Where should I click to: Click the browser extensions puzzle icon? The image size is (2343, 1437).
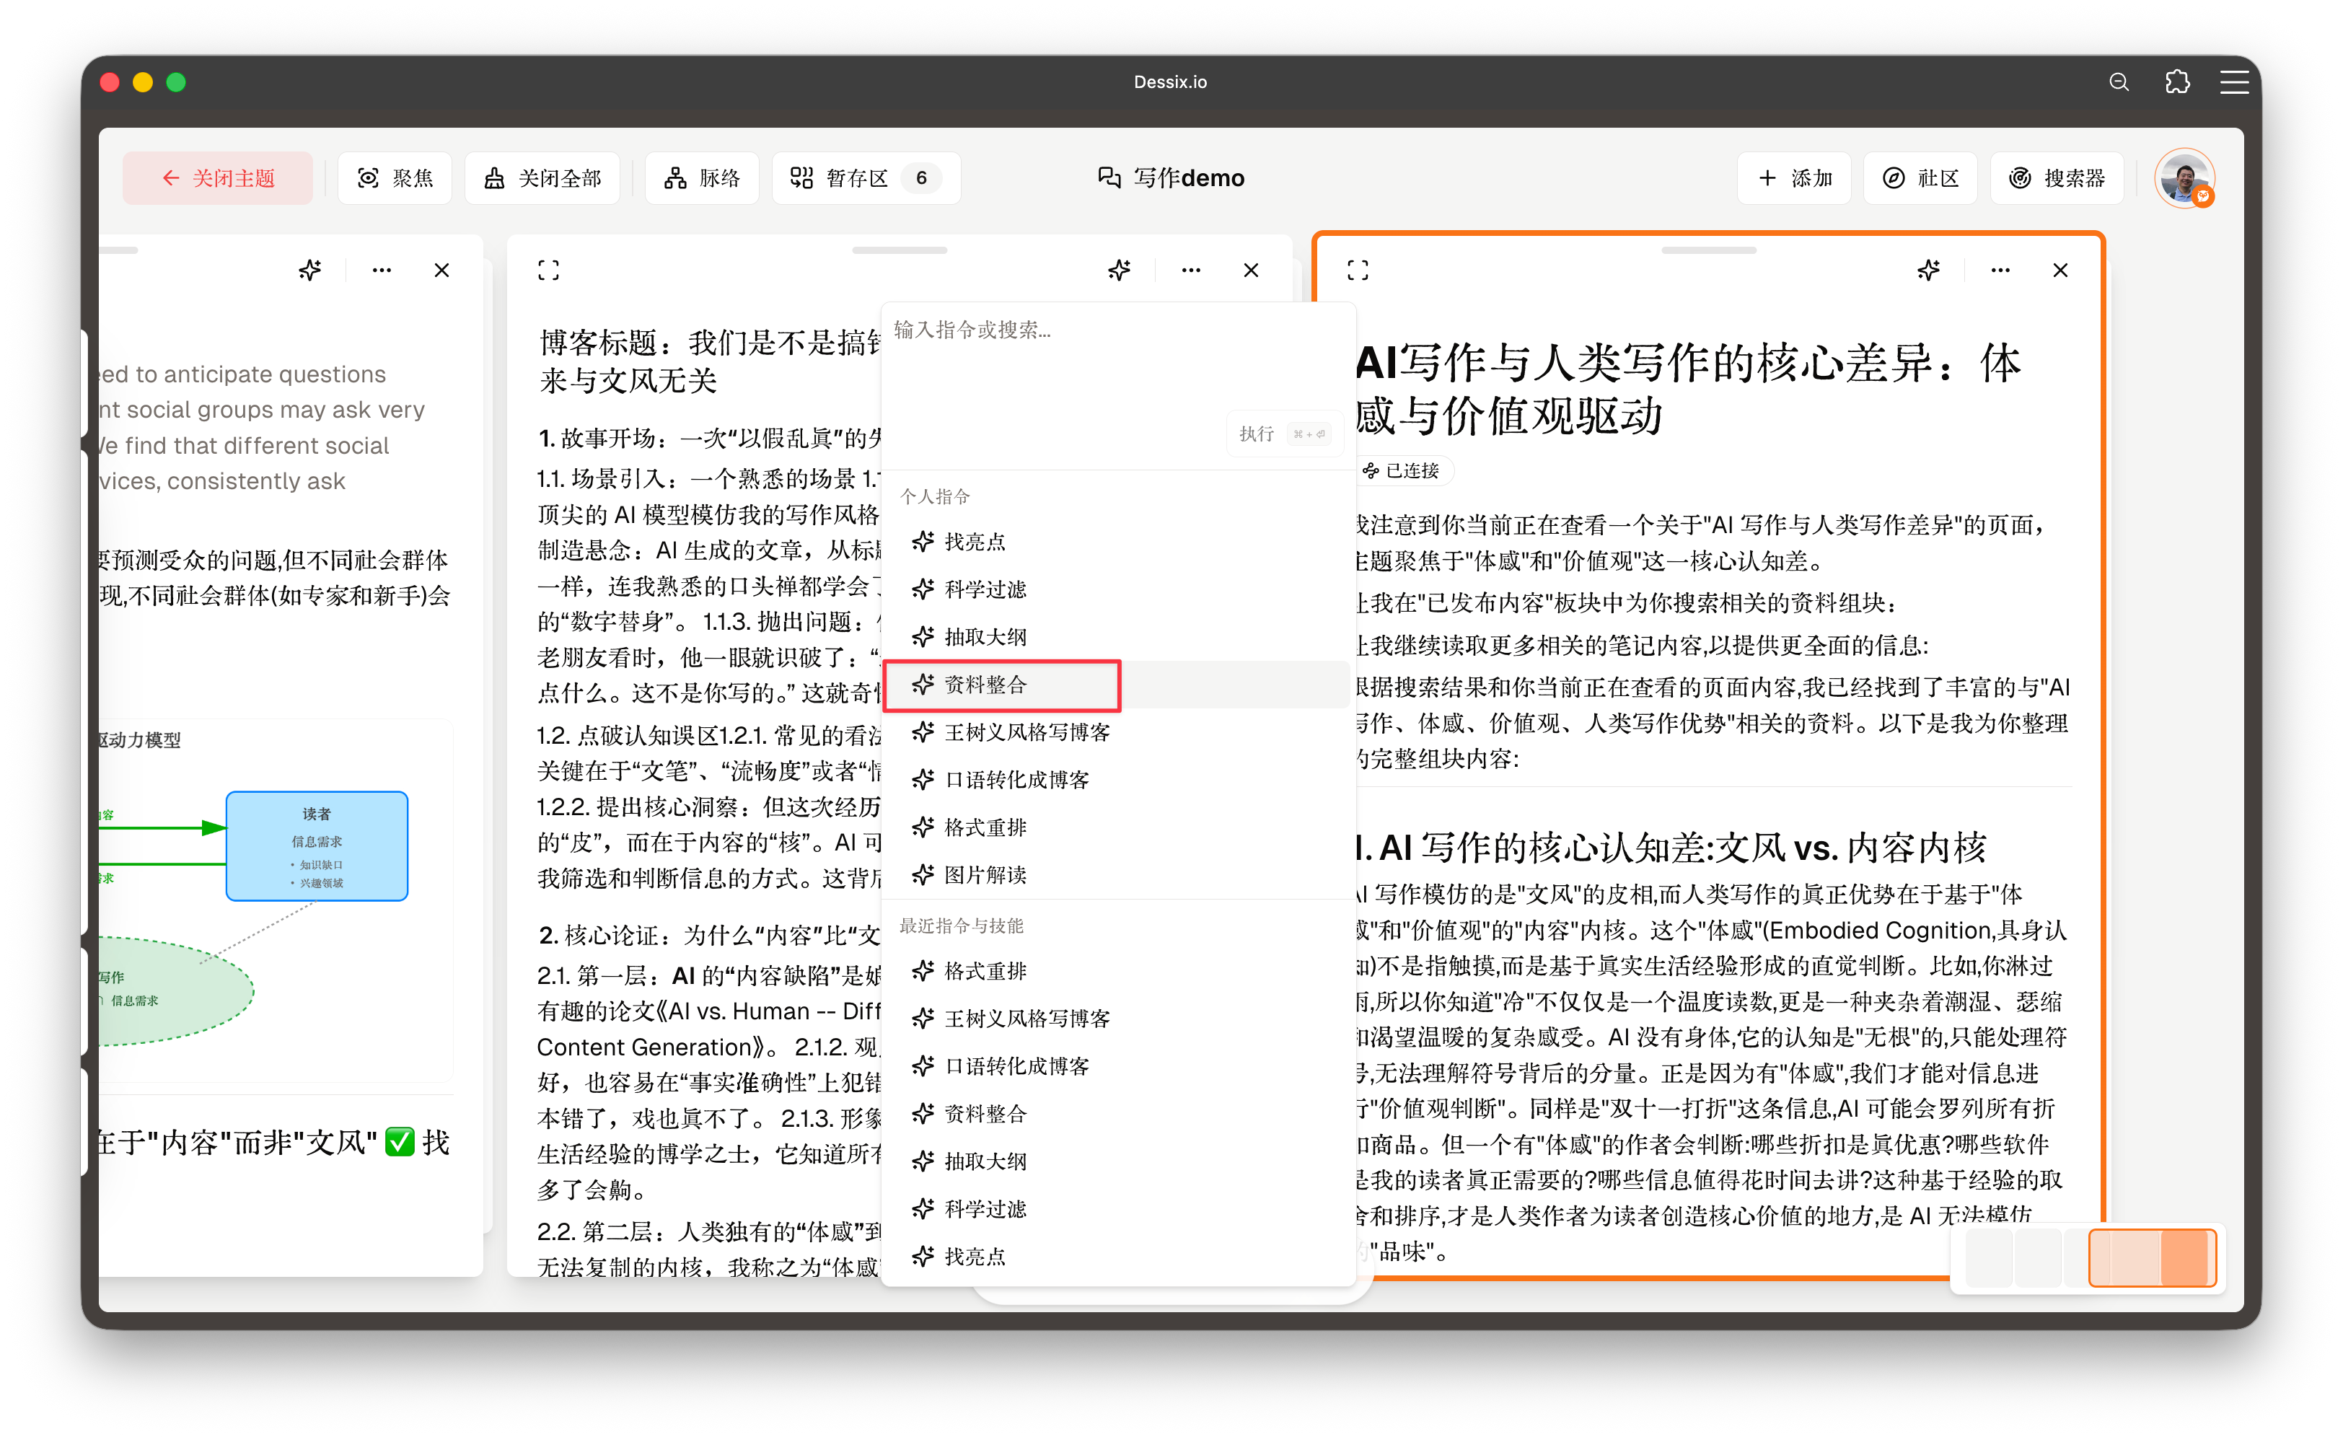click(x=2178, y=82)
